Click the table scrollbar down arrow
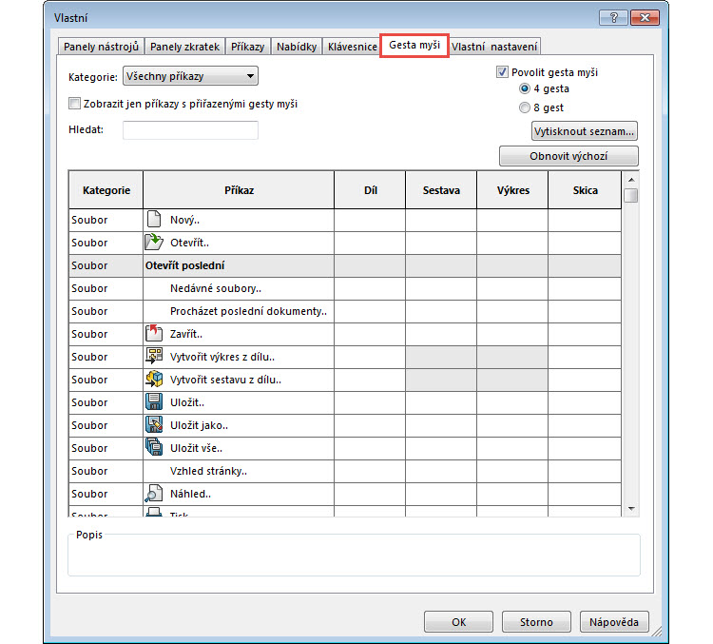 [631, 508]
